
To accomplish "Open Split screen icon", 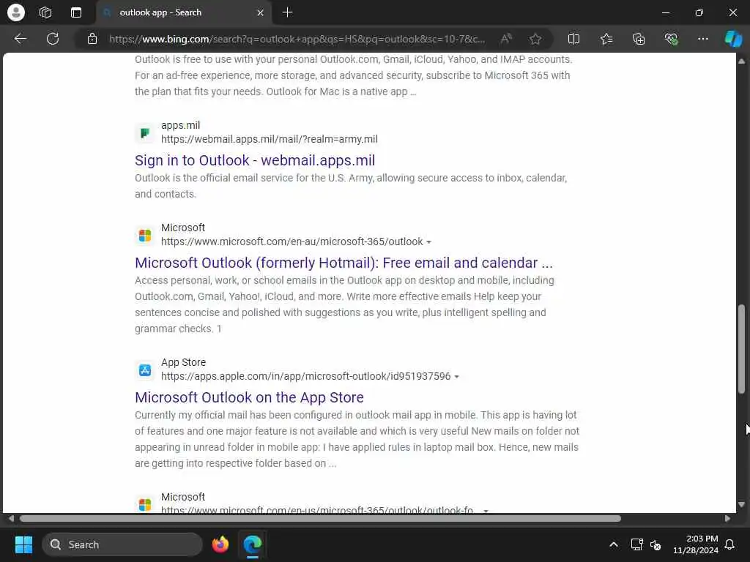I will [573, 39].
